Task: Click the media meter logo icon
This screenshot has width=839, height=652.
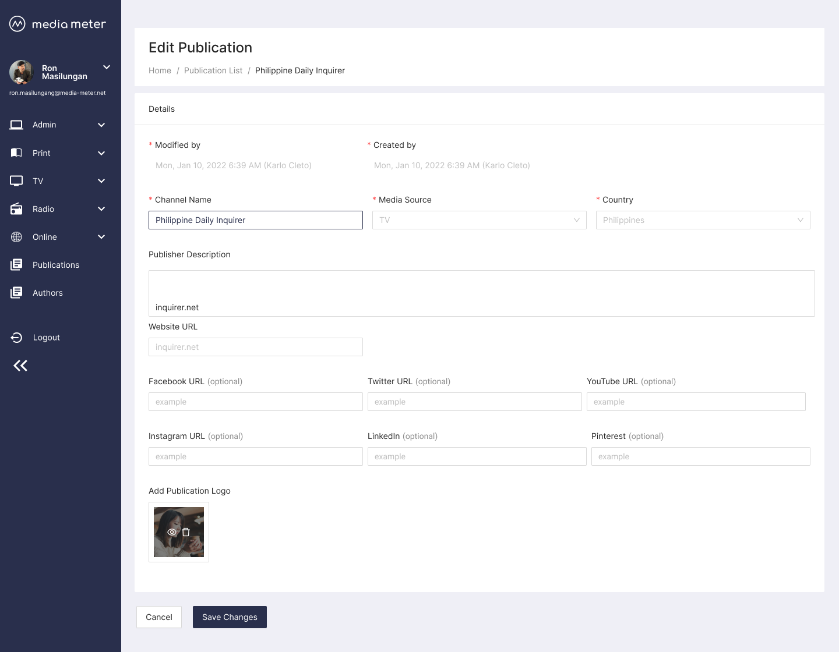Action: coord(17,24)
